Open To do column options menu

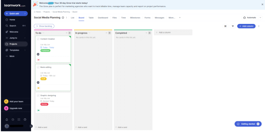[44, 33]
